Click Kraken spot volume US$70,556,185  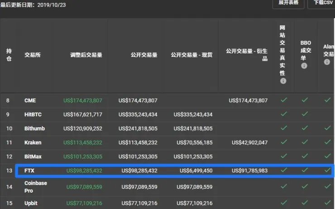[x=194, y=143]
